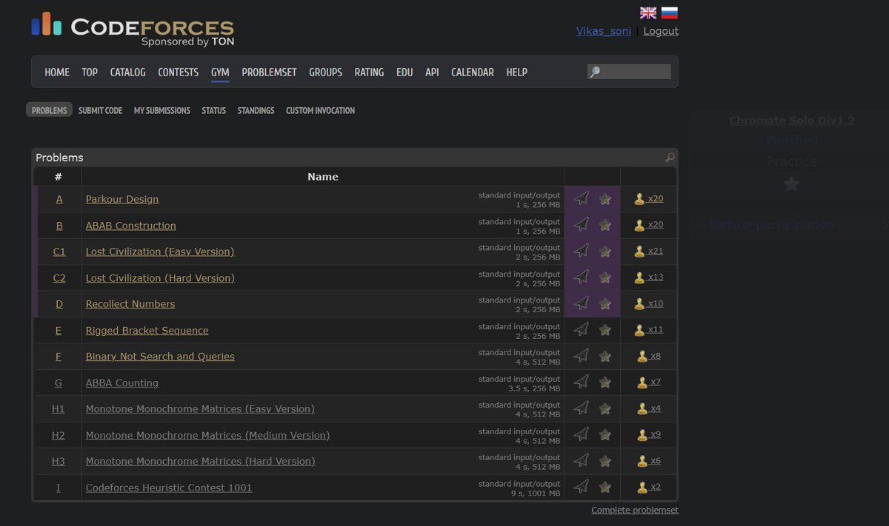
Task: Go to PROBLEMSET in navigation bar
Action: (269, 72)
